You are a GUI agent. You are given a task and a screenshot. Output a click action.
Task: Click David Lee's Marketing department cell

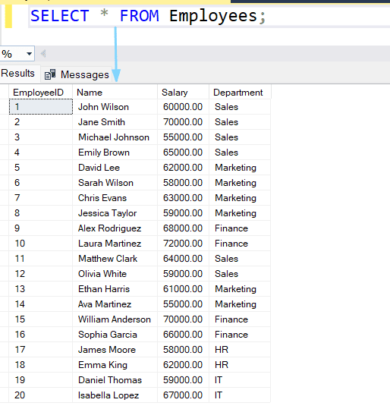tap(240, 168)
